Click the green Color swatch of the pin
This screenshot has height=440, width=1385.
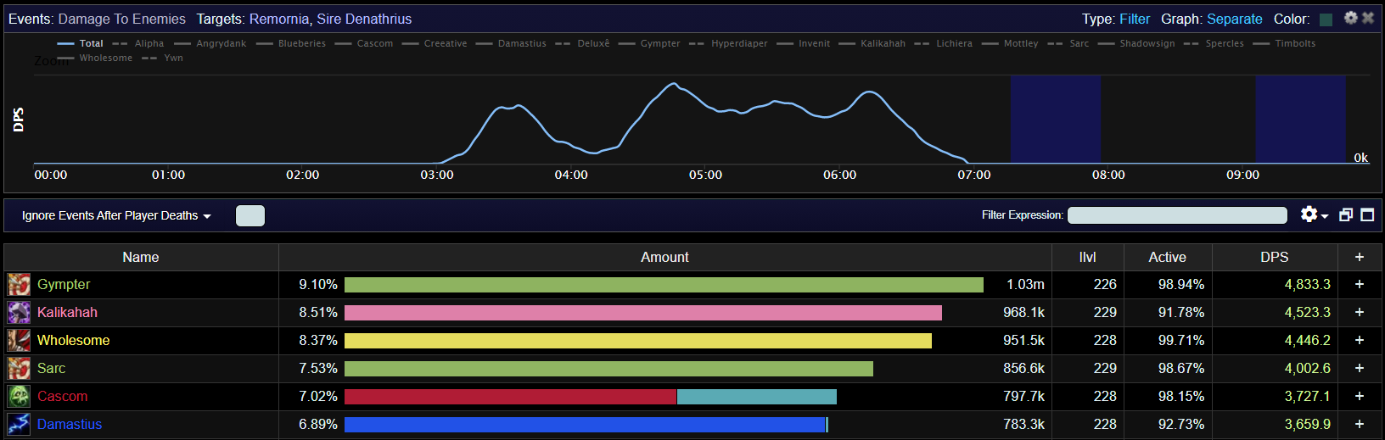[x=1326, y=19]
